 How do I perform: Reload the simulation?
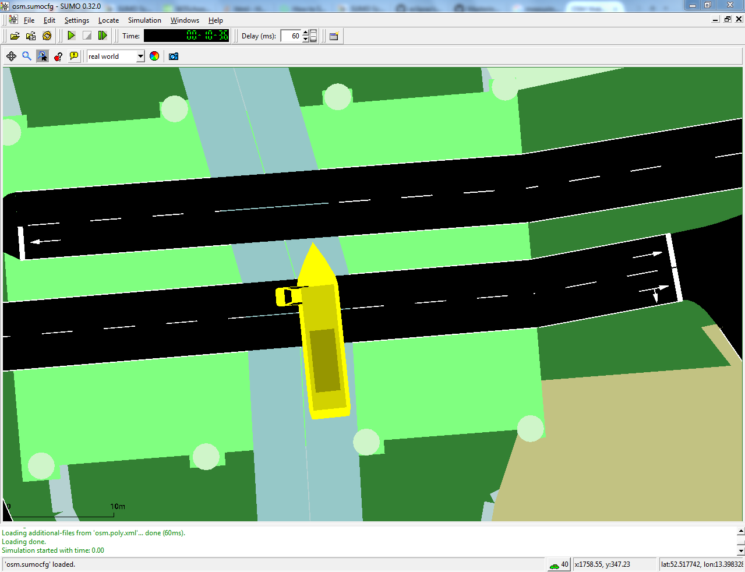click(47, 36)
